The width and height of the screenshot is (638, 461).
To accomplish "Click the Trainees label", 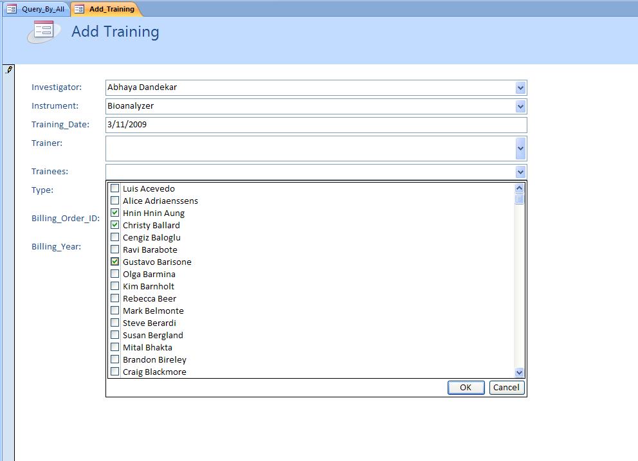I will tap(50, 171).
